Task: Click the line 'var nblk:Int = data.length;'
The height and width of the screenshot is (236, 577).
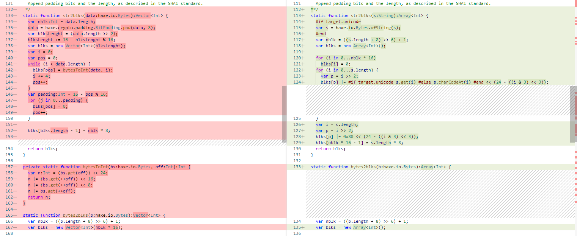Action: 61,22
